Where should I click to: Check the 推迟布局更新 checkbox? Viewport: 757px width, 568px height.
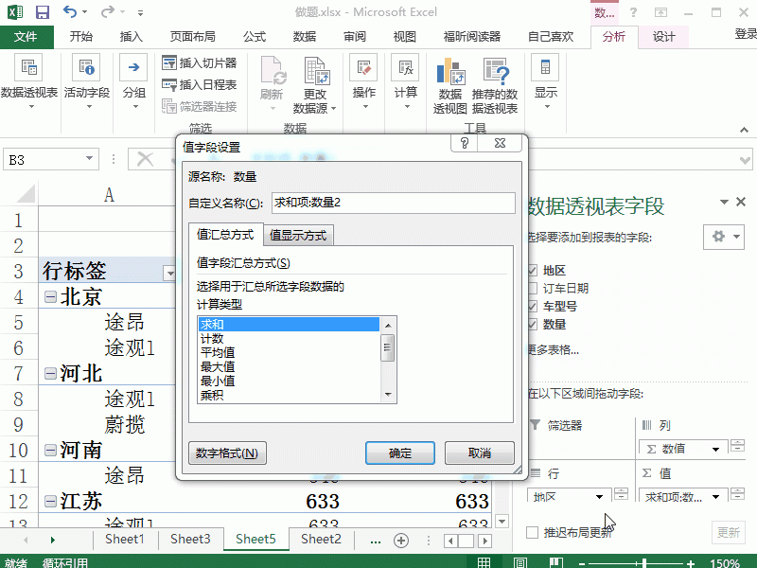click(x=532, y=532)
